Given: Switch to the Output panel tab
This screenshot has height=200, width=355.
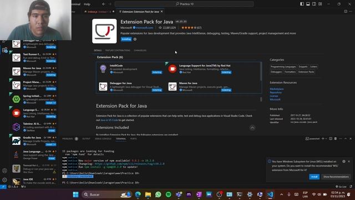Looking at the screenshot, I should (86, 138).
